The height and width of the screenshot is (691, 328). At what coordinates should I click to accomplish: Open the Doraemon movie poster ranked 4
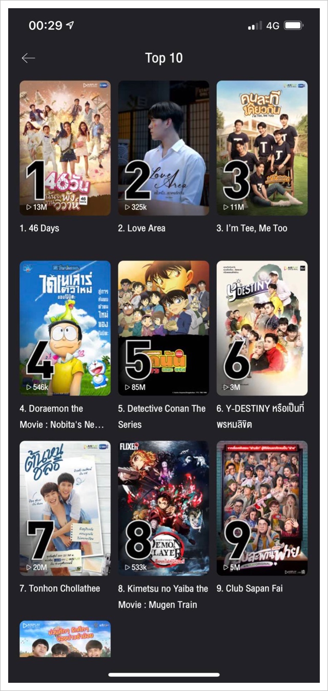click(65, 328)
